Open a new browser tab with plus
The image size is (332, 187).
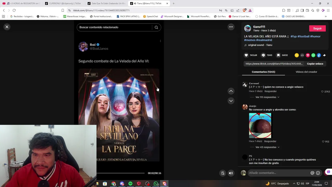click(x=174, y=3)
